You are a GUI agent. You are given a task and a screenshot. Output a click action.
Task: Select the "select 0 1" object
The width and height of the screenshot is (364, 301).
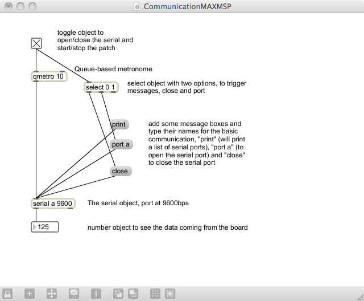pos(100,87)
